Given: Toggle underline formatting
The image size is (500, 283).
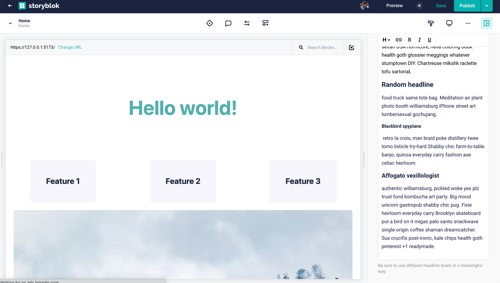Looking at the screenshot, I should coord(429,40).
